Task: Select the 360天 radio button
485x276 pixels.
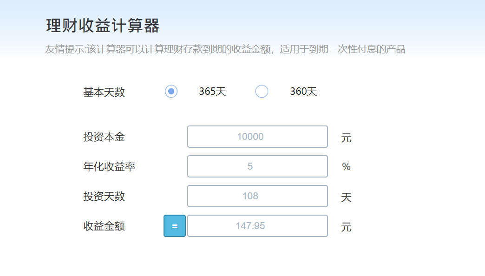Action: click(262, 91)
